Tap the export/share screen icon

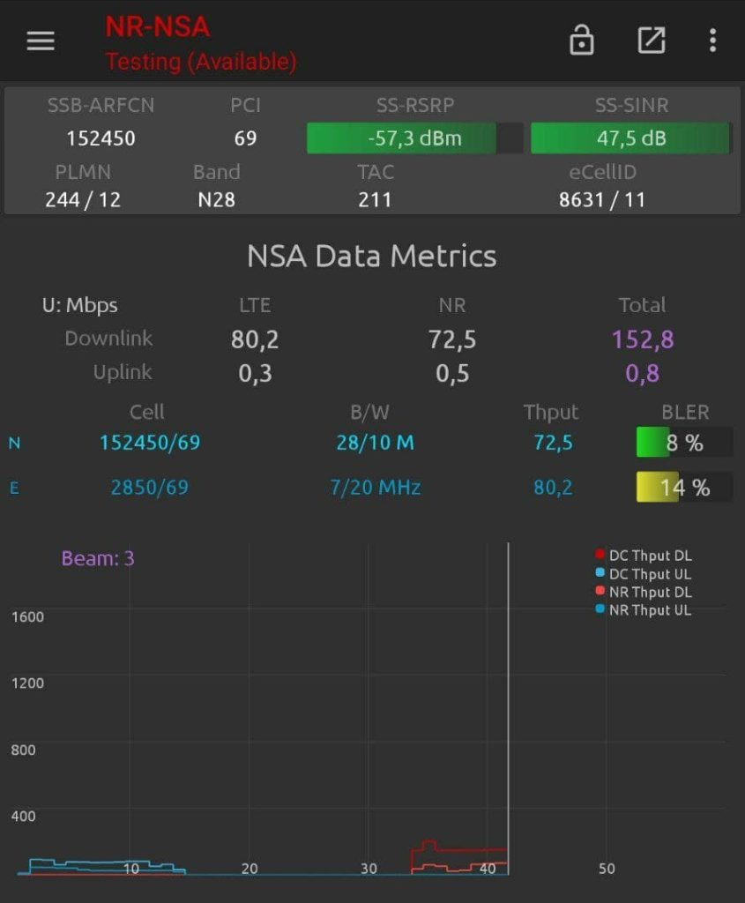[x=652, y=41]
